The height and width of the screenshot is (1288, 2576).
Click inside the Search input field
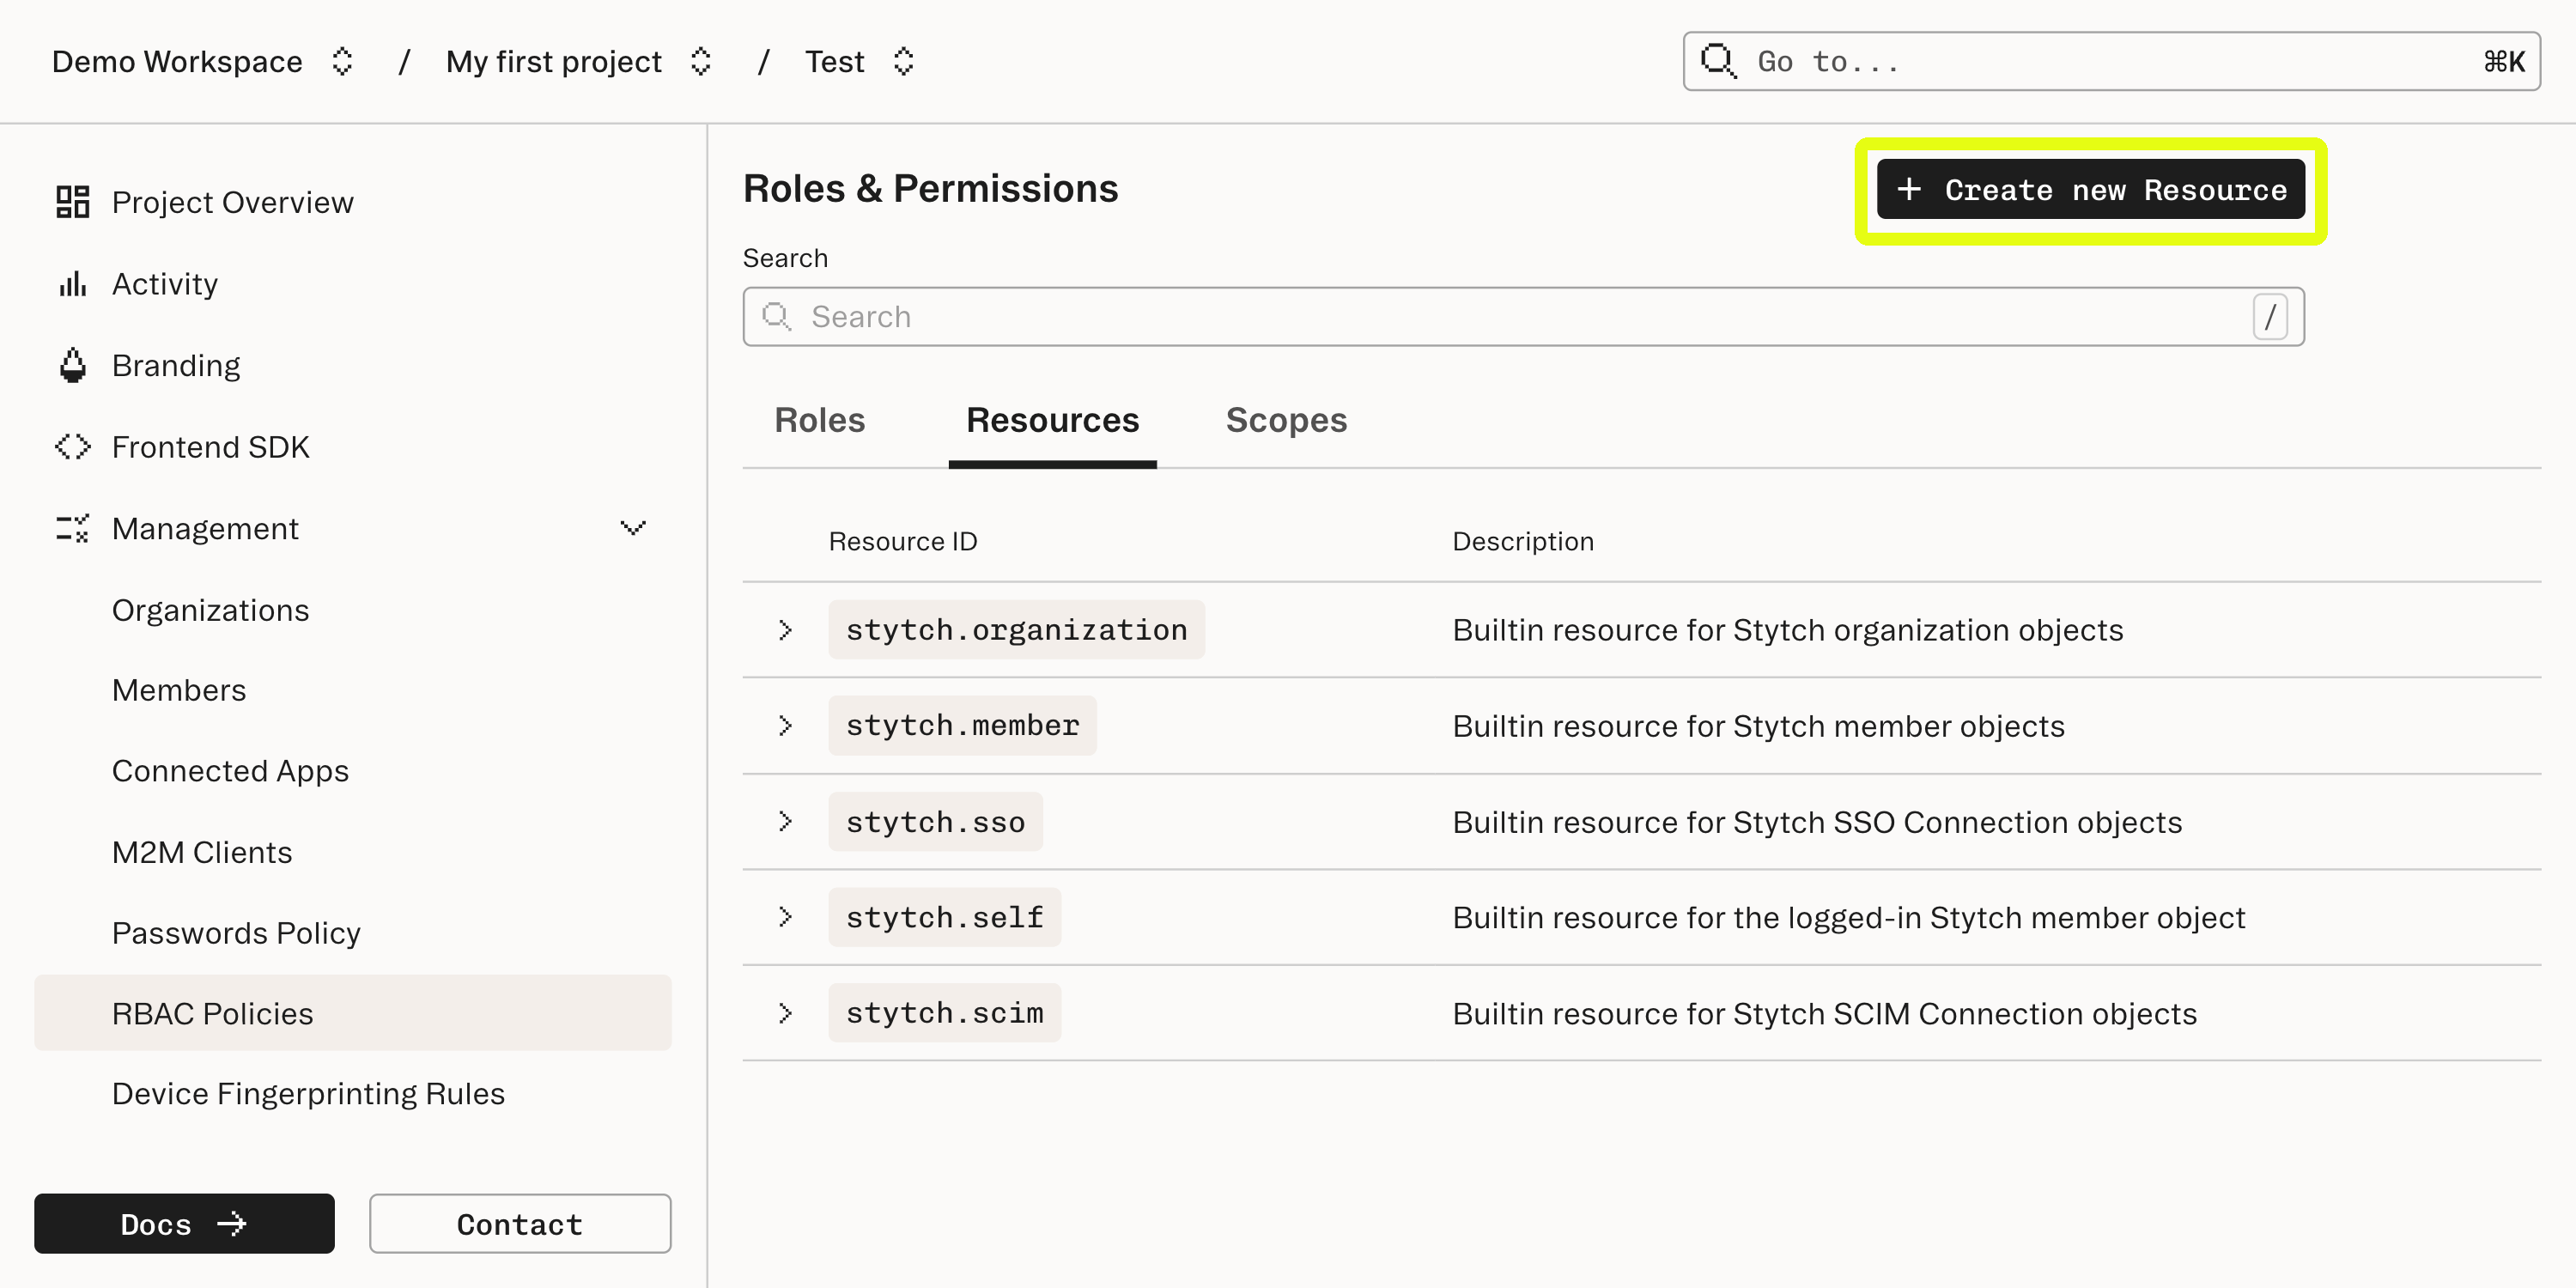(1400, 316)
